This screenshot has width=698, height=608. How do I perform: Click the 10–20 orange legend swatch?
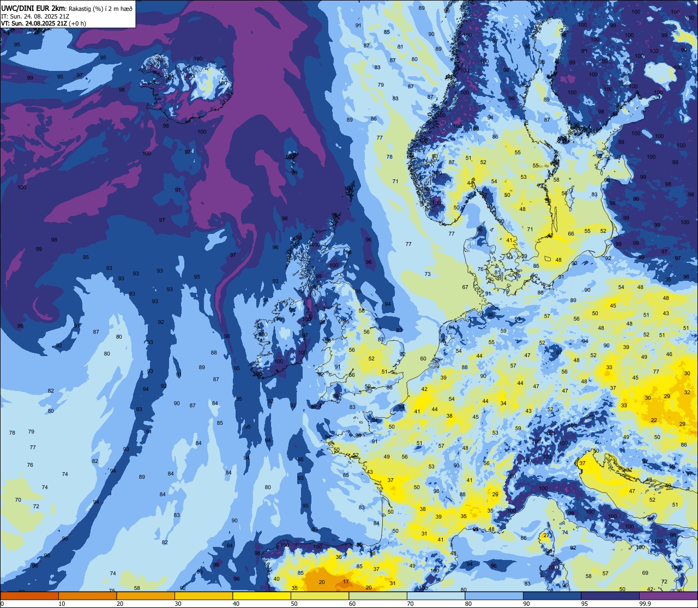coord(87,595)
